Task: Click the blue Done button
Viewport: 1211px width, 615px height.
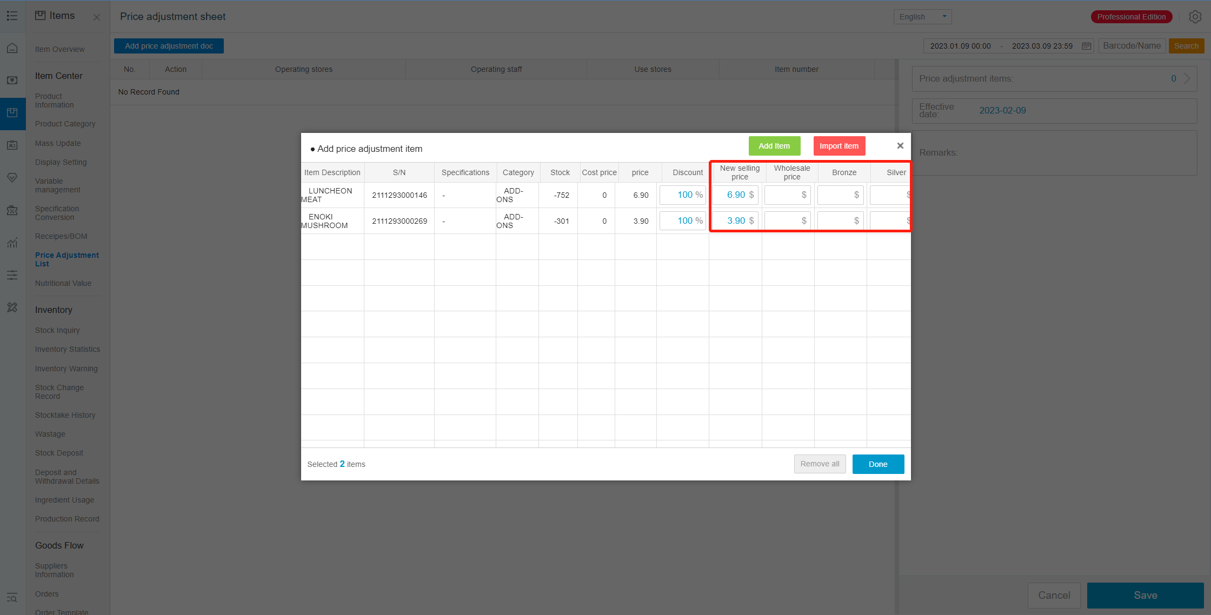Action: pyautogui.click(x=878, y=464)
